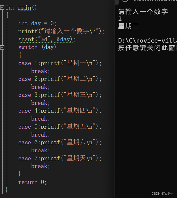Click the 'case 5' 星期五 line
This screenshot has width=177, height=198.
[x=60, y=126]
